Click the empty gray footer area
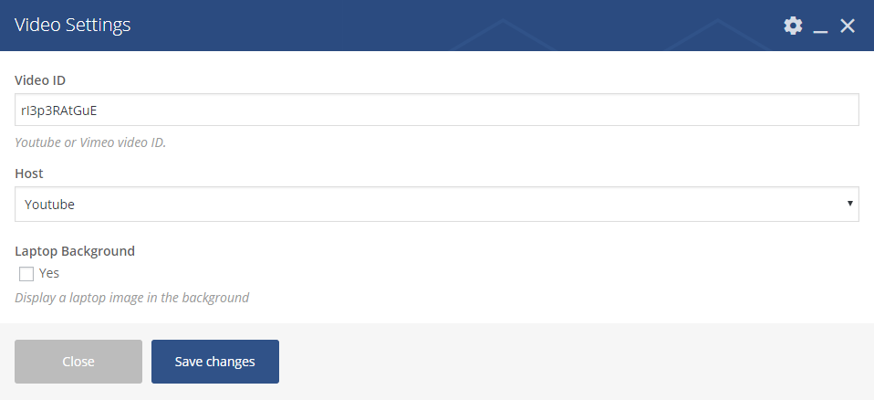 point(574,362)
